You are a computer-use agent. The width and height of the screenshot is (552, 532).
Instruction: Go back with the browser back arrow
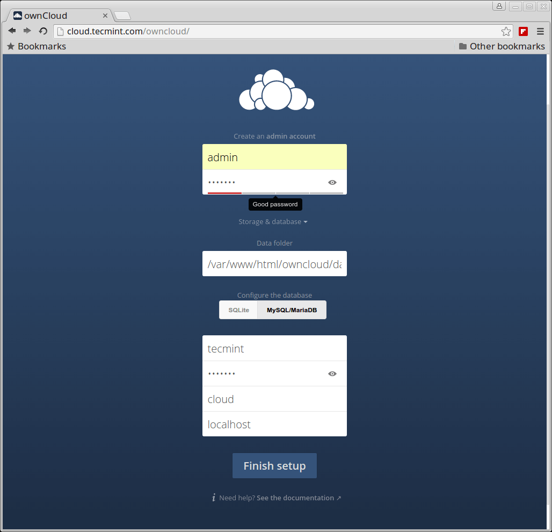coord(12,31)
